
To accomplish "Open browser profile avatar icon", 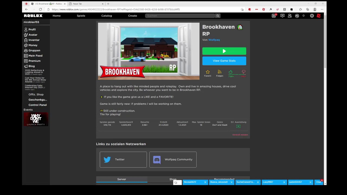I will click(x=315, y=9).
